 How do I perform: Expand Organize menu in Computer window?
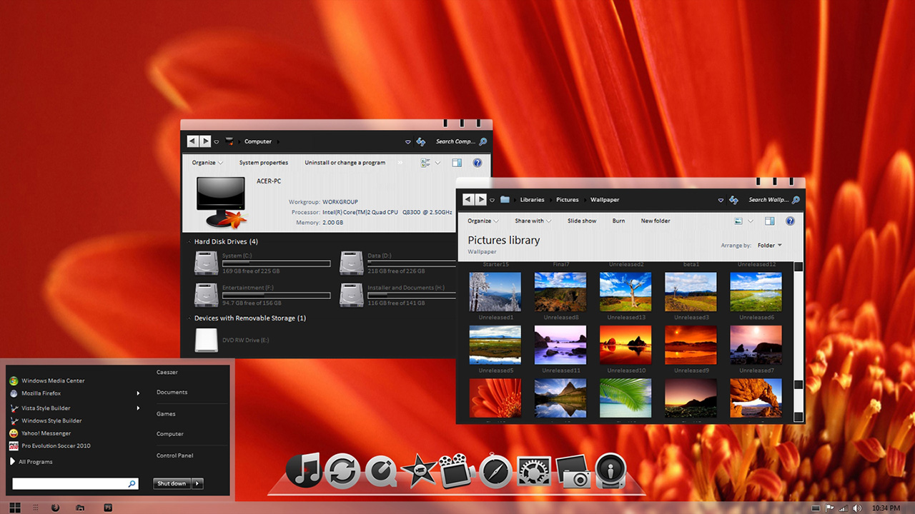(207, 163)
